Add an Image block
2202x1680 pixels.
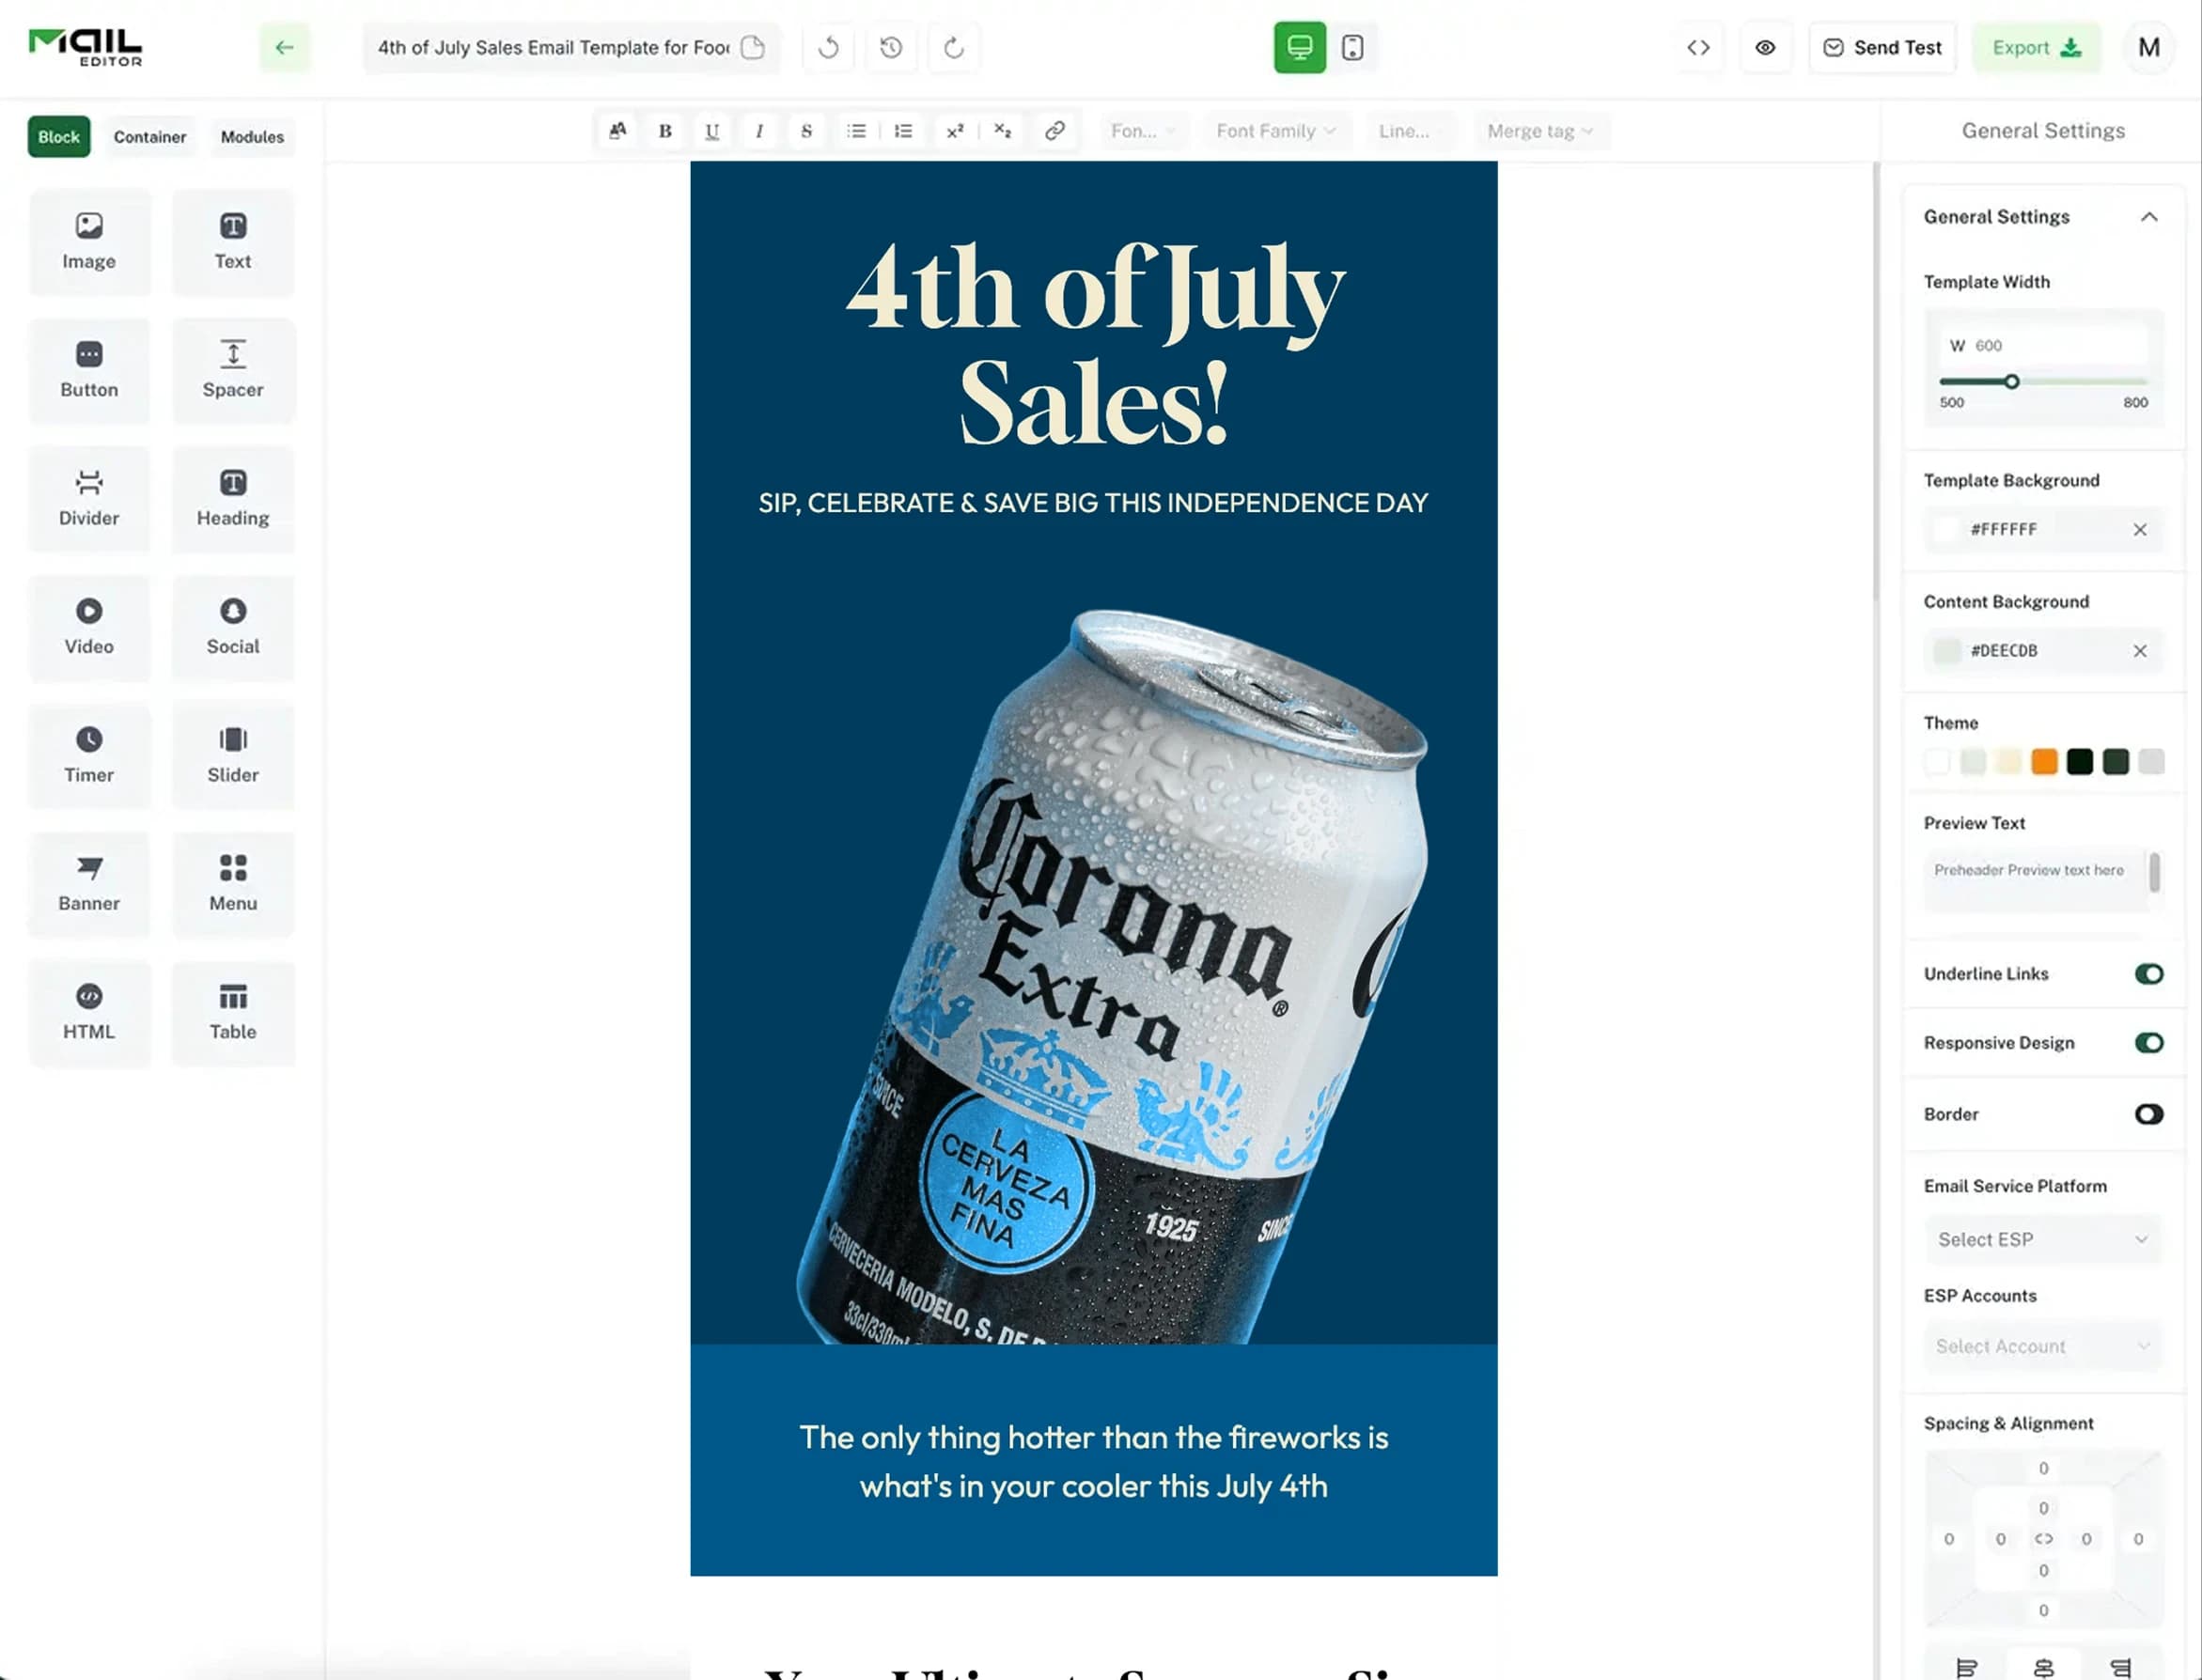[89, 242]
